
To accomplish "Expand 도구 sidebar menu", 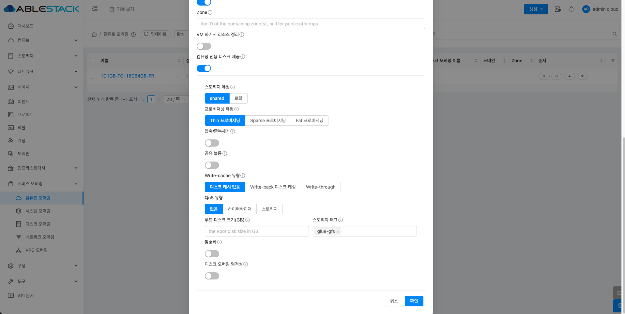I will [x=42, y=281].
